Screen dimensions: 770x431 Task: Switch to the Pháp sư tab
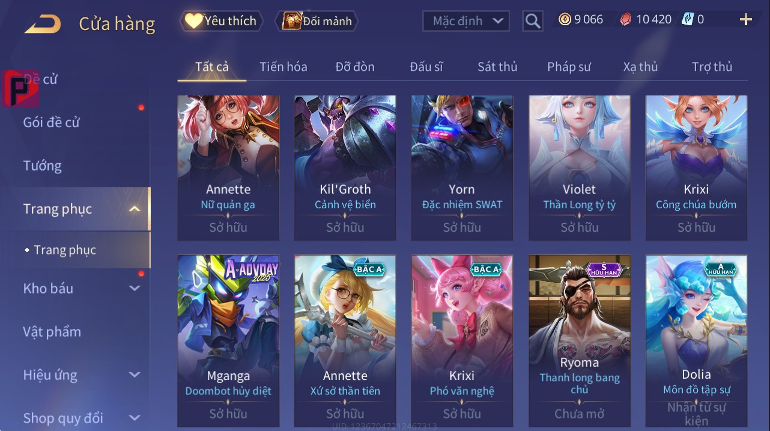point(569,67)
